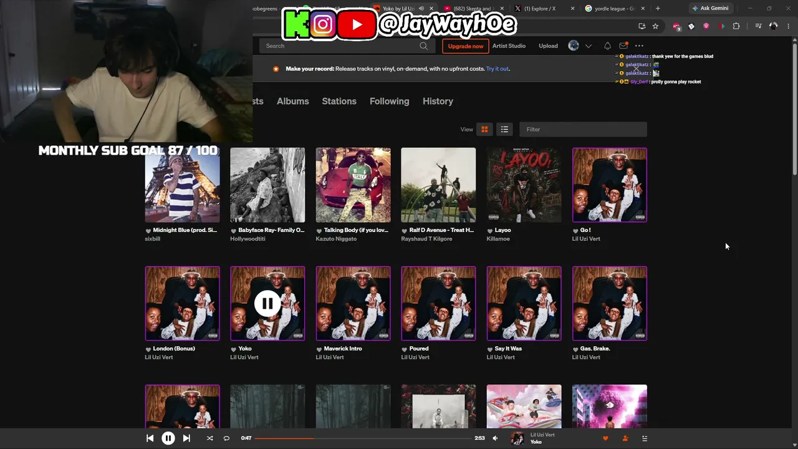This screenshot has height=449, width=798.
Task: Click the heart beside London (Bonus)
Action: click(x=148, y=349)
